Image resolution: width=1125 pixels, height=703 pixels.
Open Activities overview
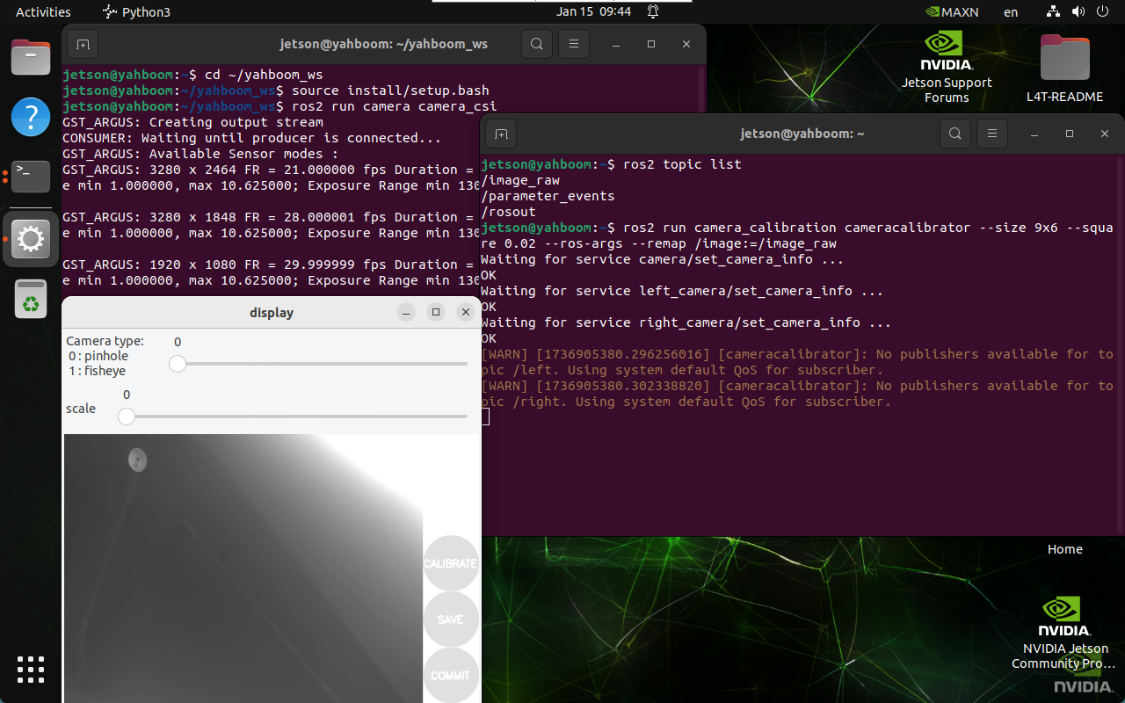point(43,11)
